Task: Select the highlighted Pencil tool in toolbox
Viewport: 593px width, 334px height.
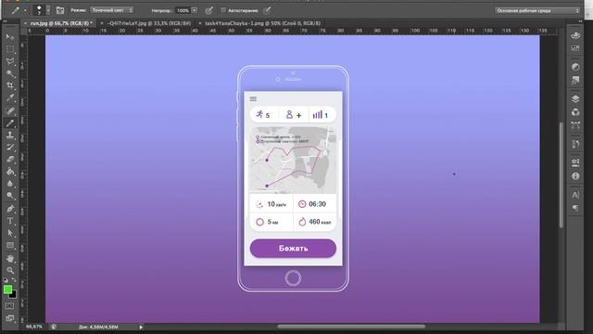Action: (10, 122)
